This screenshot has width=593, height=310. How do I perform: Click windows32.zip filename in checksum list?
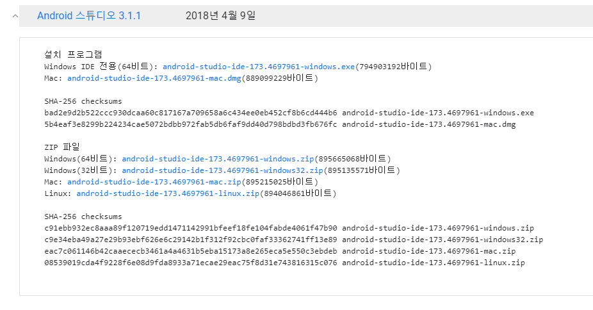(x=443, y=240)
